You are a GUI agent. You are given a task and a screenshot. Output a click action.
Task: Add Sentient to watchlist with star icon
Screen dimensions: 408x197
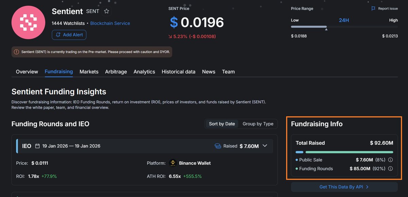click(106, 11)
